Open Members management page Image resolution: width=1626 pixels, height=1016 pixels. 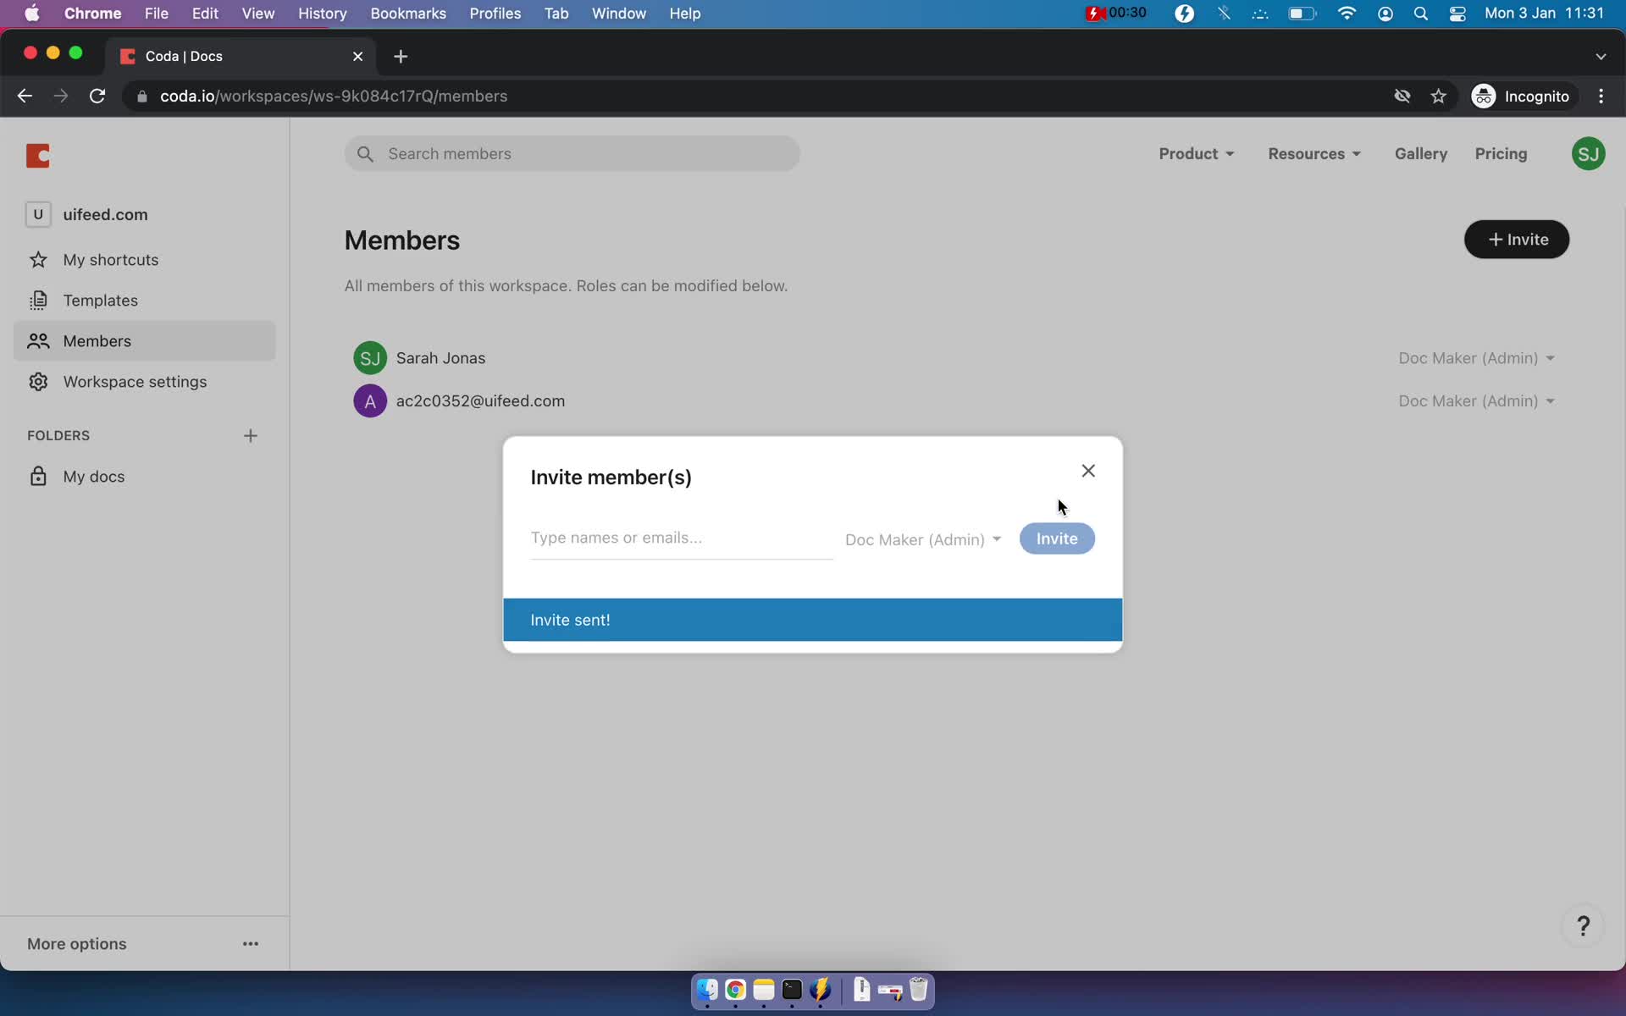click(96, 340)
